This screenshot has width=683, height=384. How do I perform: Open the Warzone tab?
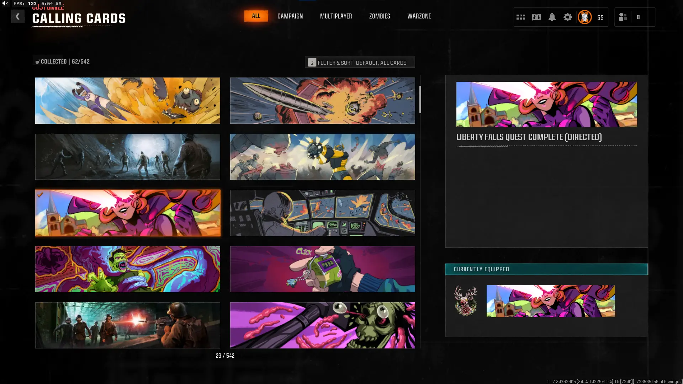pos(419,16)
